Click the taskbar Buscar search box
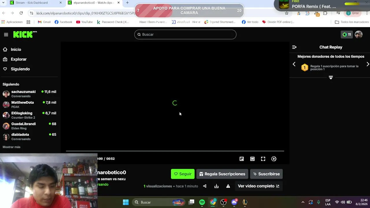 click(159, 202)
